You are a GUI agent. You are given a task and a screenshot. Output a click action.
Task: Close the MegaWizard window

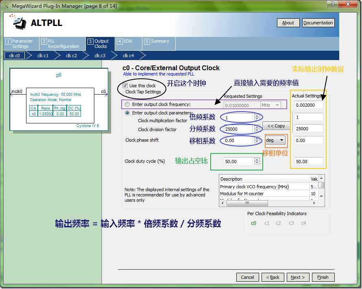(349, 4)
